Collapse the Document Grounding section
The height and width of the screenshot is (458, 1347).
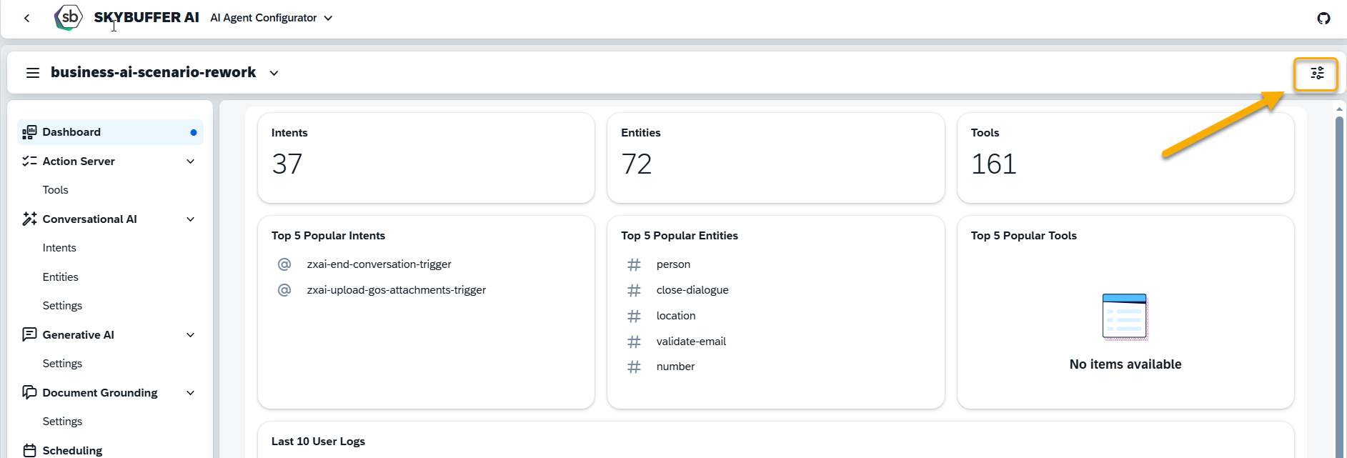(x=191, y=393)
